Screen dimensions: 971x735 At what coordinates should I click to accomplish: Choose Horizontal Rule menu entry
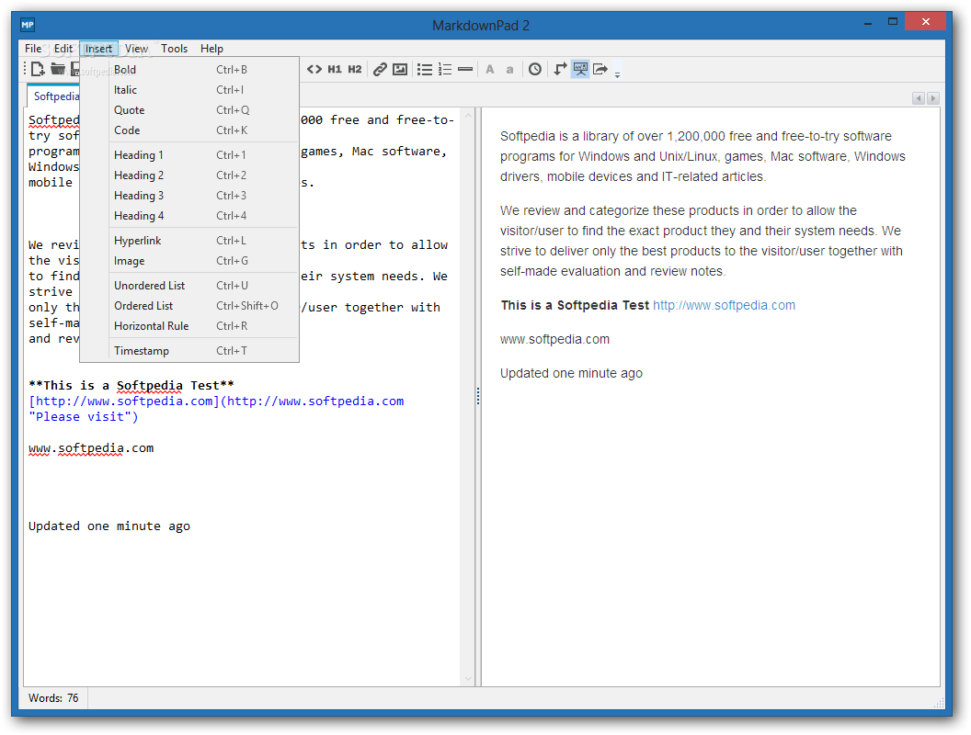click(x=189, y=326)
